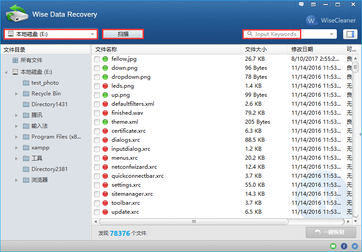Open the Facebook share icon
This screenshot has height=252, width=362.
tap(344, 246)
